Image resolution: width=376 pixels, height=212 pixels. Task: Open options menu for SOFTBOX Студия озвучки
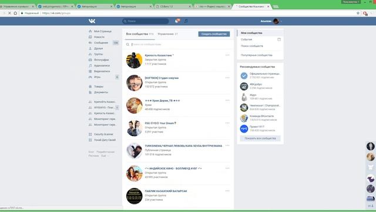(x=227, y=78)
